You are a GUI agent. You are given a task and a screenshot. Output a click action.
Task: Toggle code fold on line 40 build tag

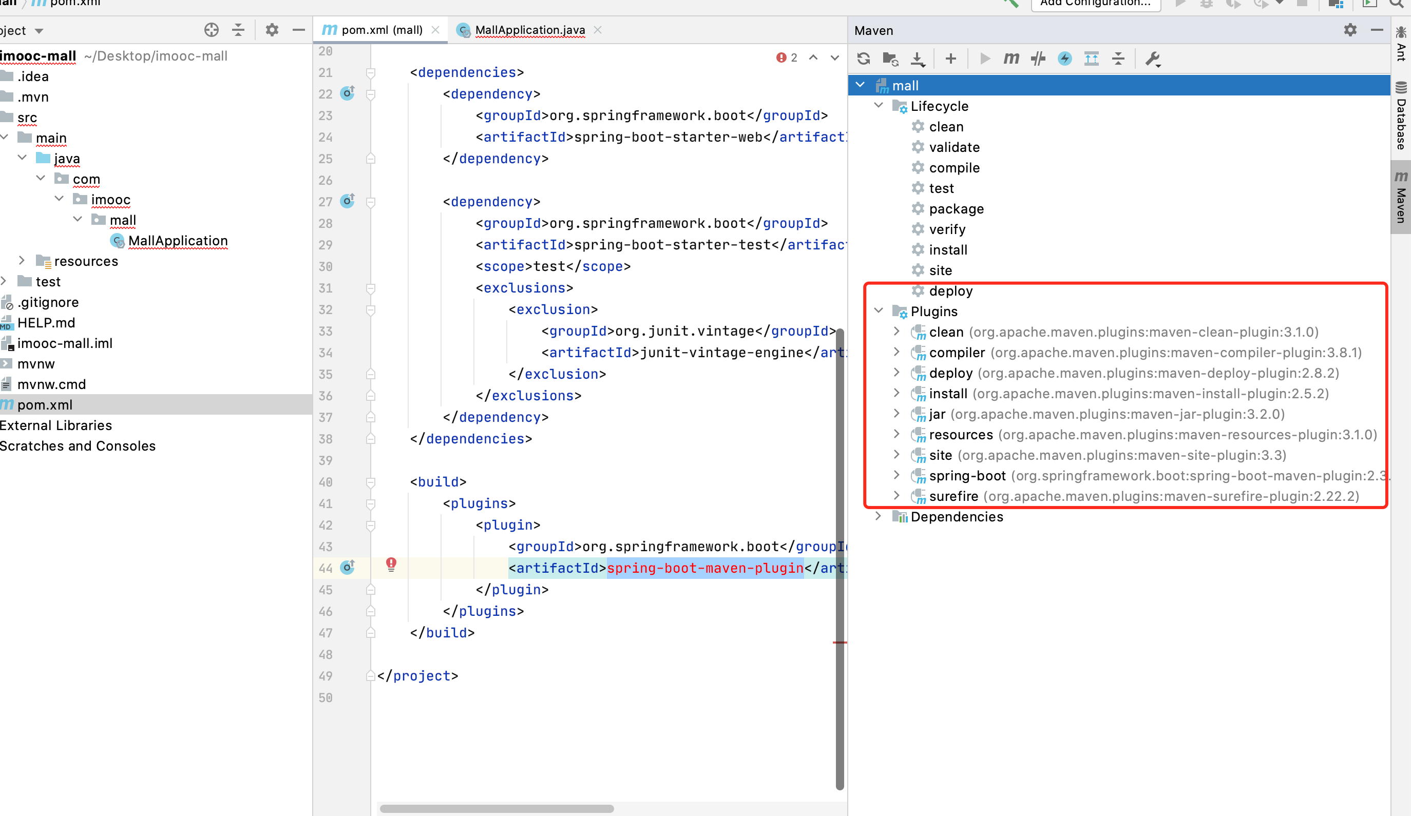tap(371, 481)
